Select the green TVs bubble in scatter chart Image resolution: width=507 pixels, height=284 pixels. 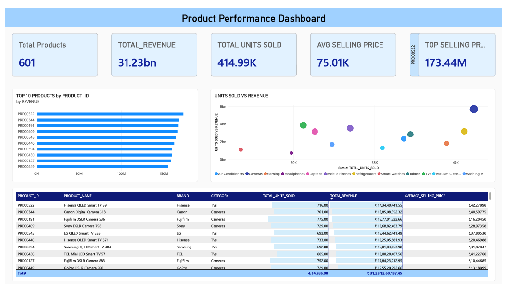click(303, 125)
